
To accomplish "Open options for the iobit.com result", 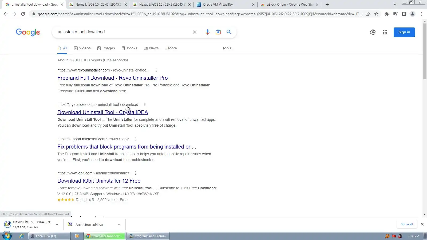I will pos(136,173).
